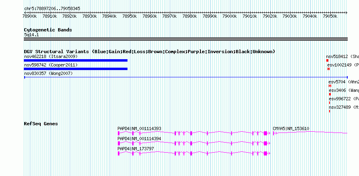The image size is (359, 176).
Task: Open the esv5704 variant label
Action: click(343, 82)
